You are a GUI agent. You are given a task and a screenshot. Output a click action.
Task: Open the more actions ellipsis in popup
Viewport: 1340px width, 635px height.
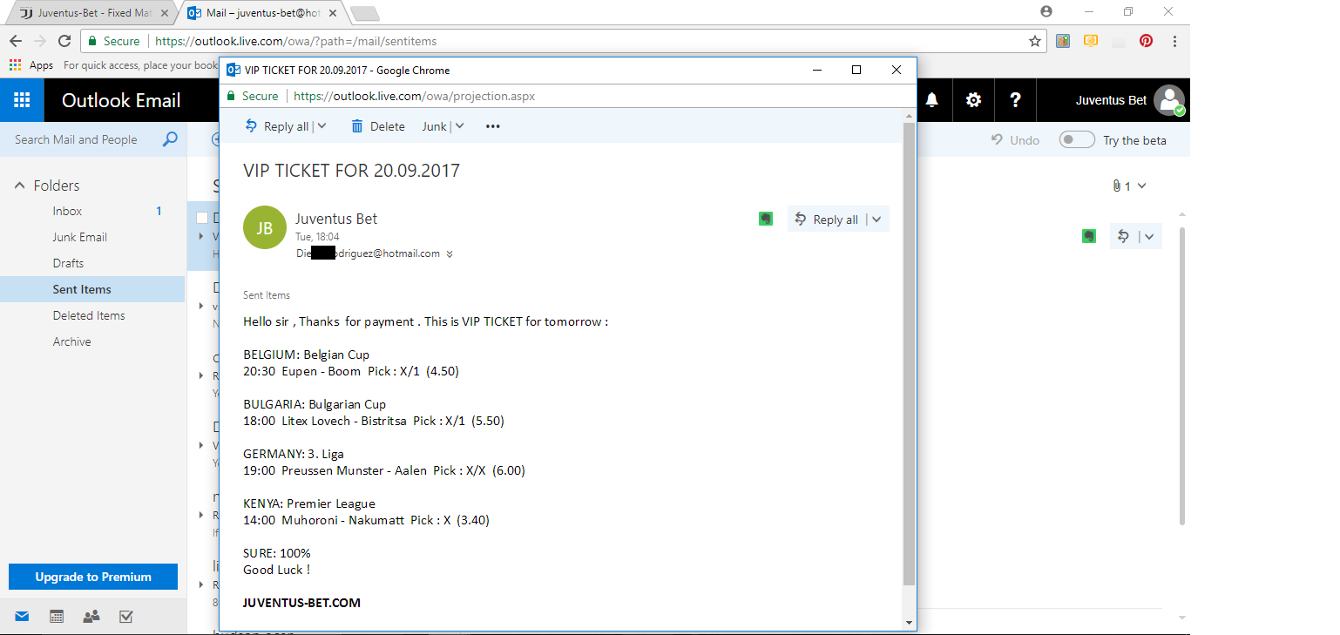[493, 126]
